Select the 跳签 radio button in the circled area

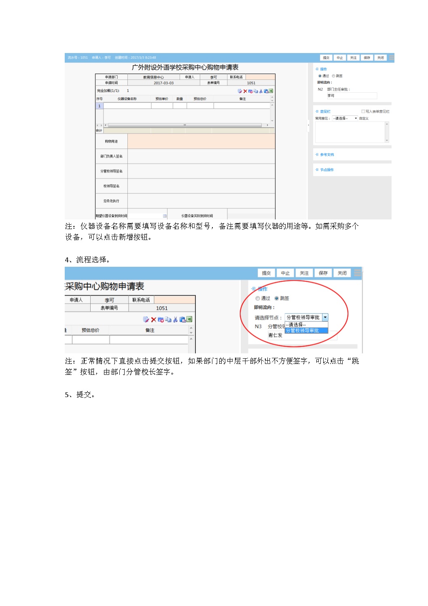point(277,298)
